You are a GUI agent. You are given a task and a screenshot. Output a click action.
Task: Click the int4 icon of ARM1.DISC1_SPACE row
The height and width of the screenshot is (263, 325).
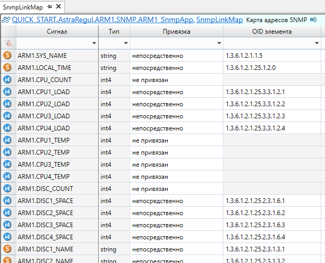(7, 200)
